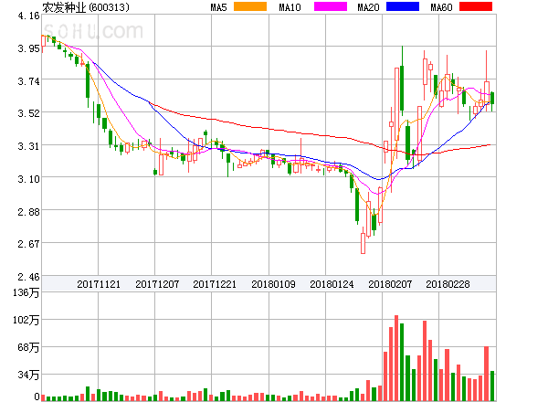Click the 3.74 price axis label
Screen dimensions: 548x402
[x=28, y=81]
